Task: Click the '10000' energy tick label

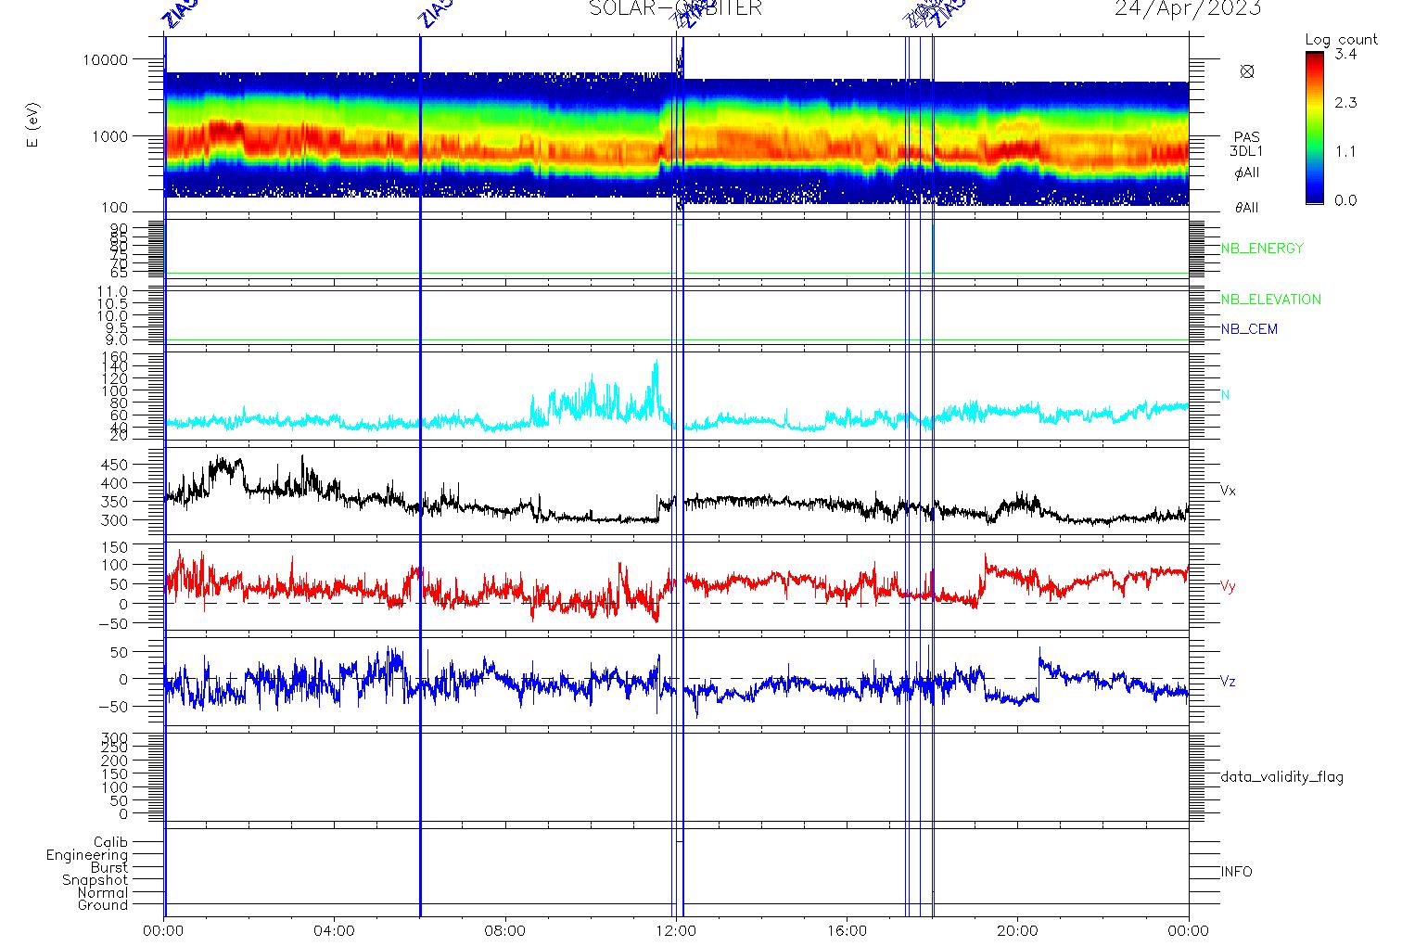Action: [x=107, y=60]
